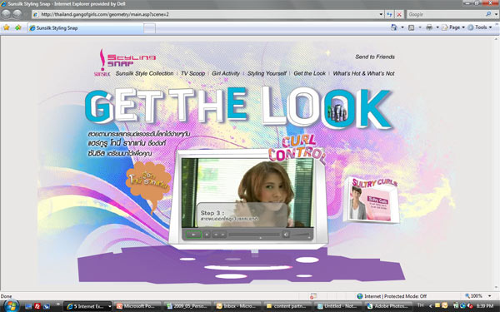Click the Sunsilk Styling Snap logo

point(125,62)
